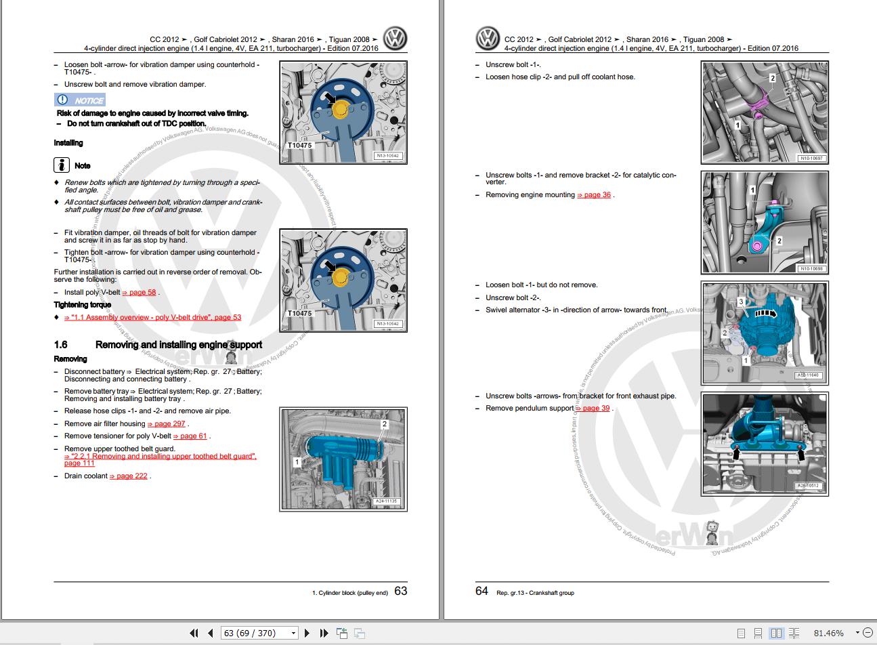Click the 81.46% zoom value field
877x645 pixels.
click(830, 633)
